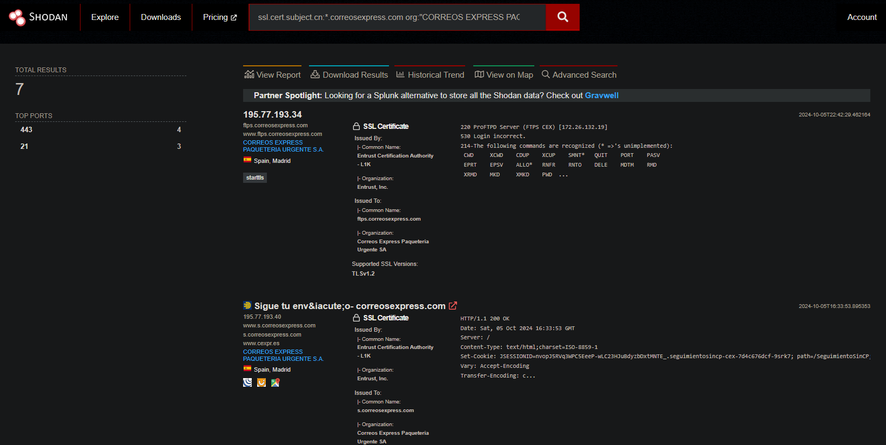Click CORREOS EXPRESS org link under 195.77.193.40
Image resolution: width=886 pixels, height=445 pixels.
[283, 355]
